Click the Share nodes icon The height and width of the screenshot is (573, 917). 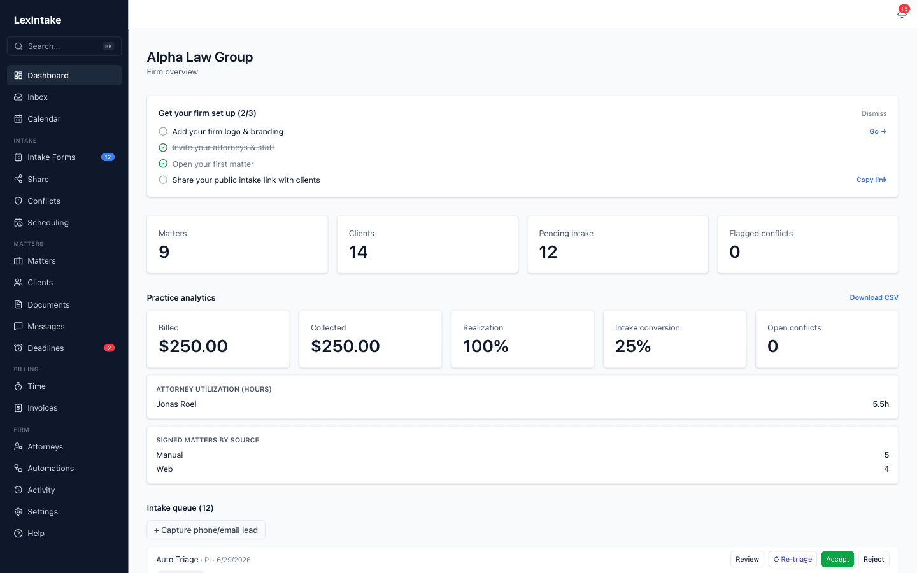18,179
